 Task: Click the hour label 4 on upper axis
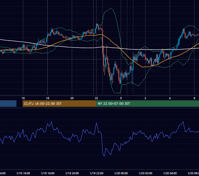coord(170,98)
